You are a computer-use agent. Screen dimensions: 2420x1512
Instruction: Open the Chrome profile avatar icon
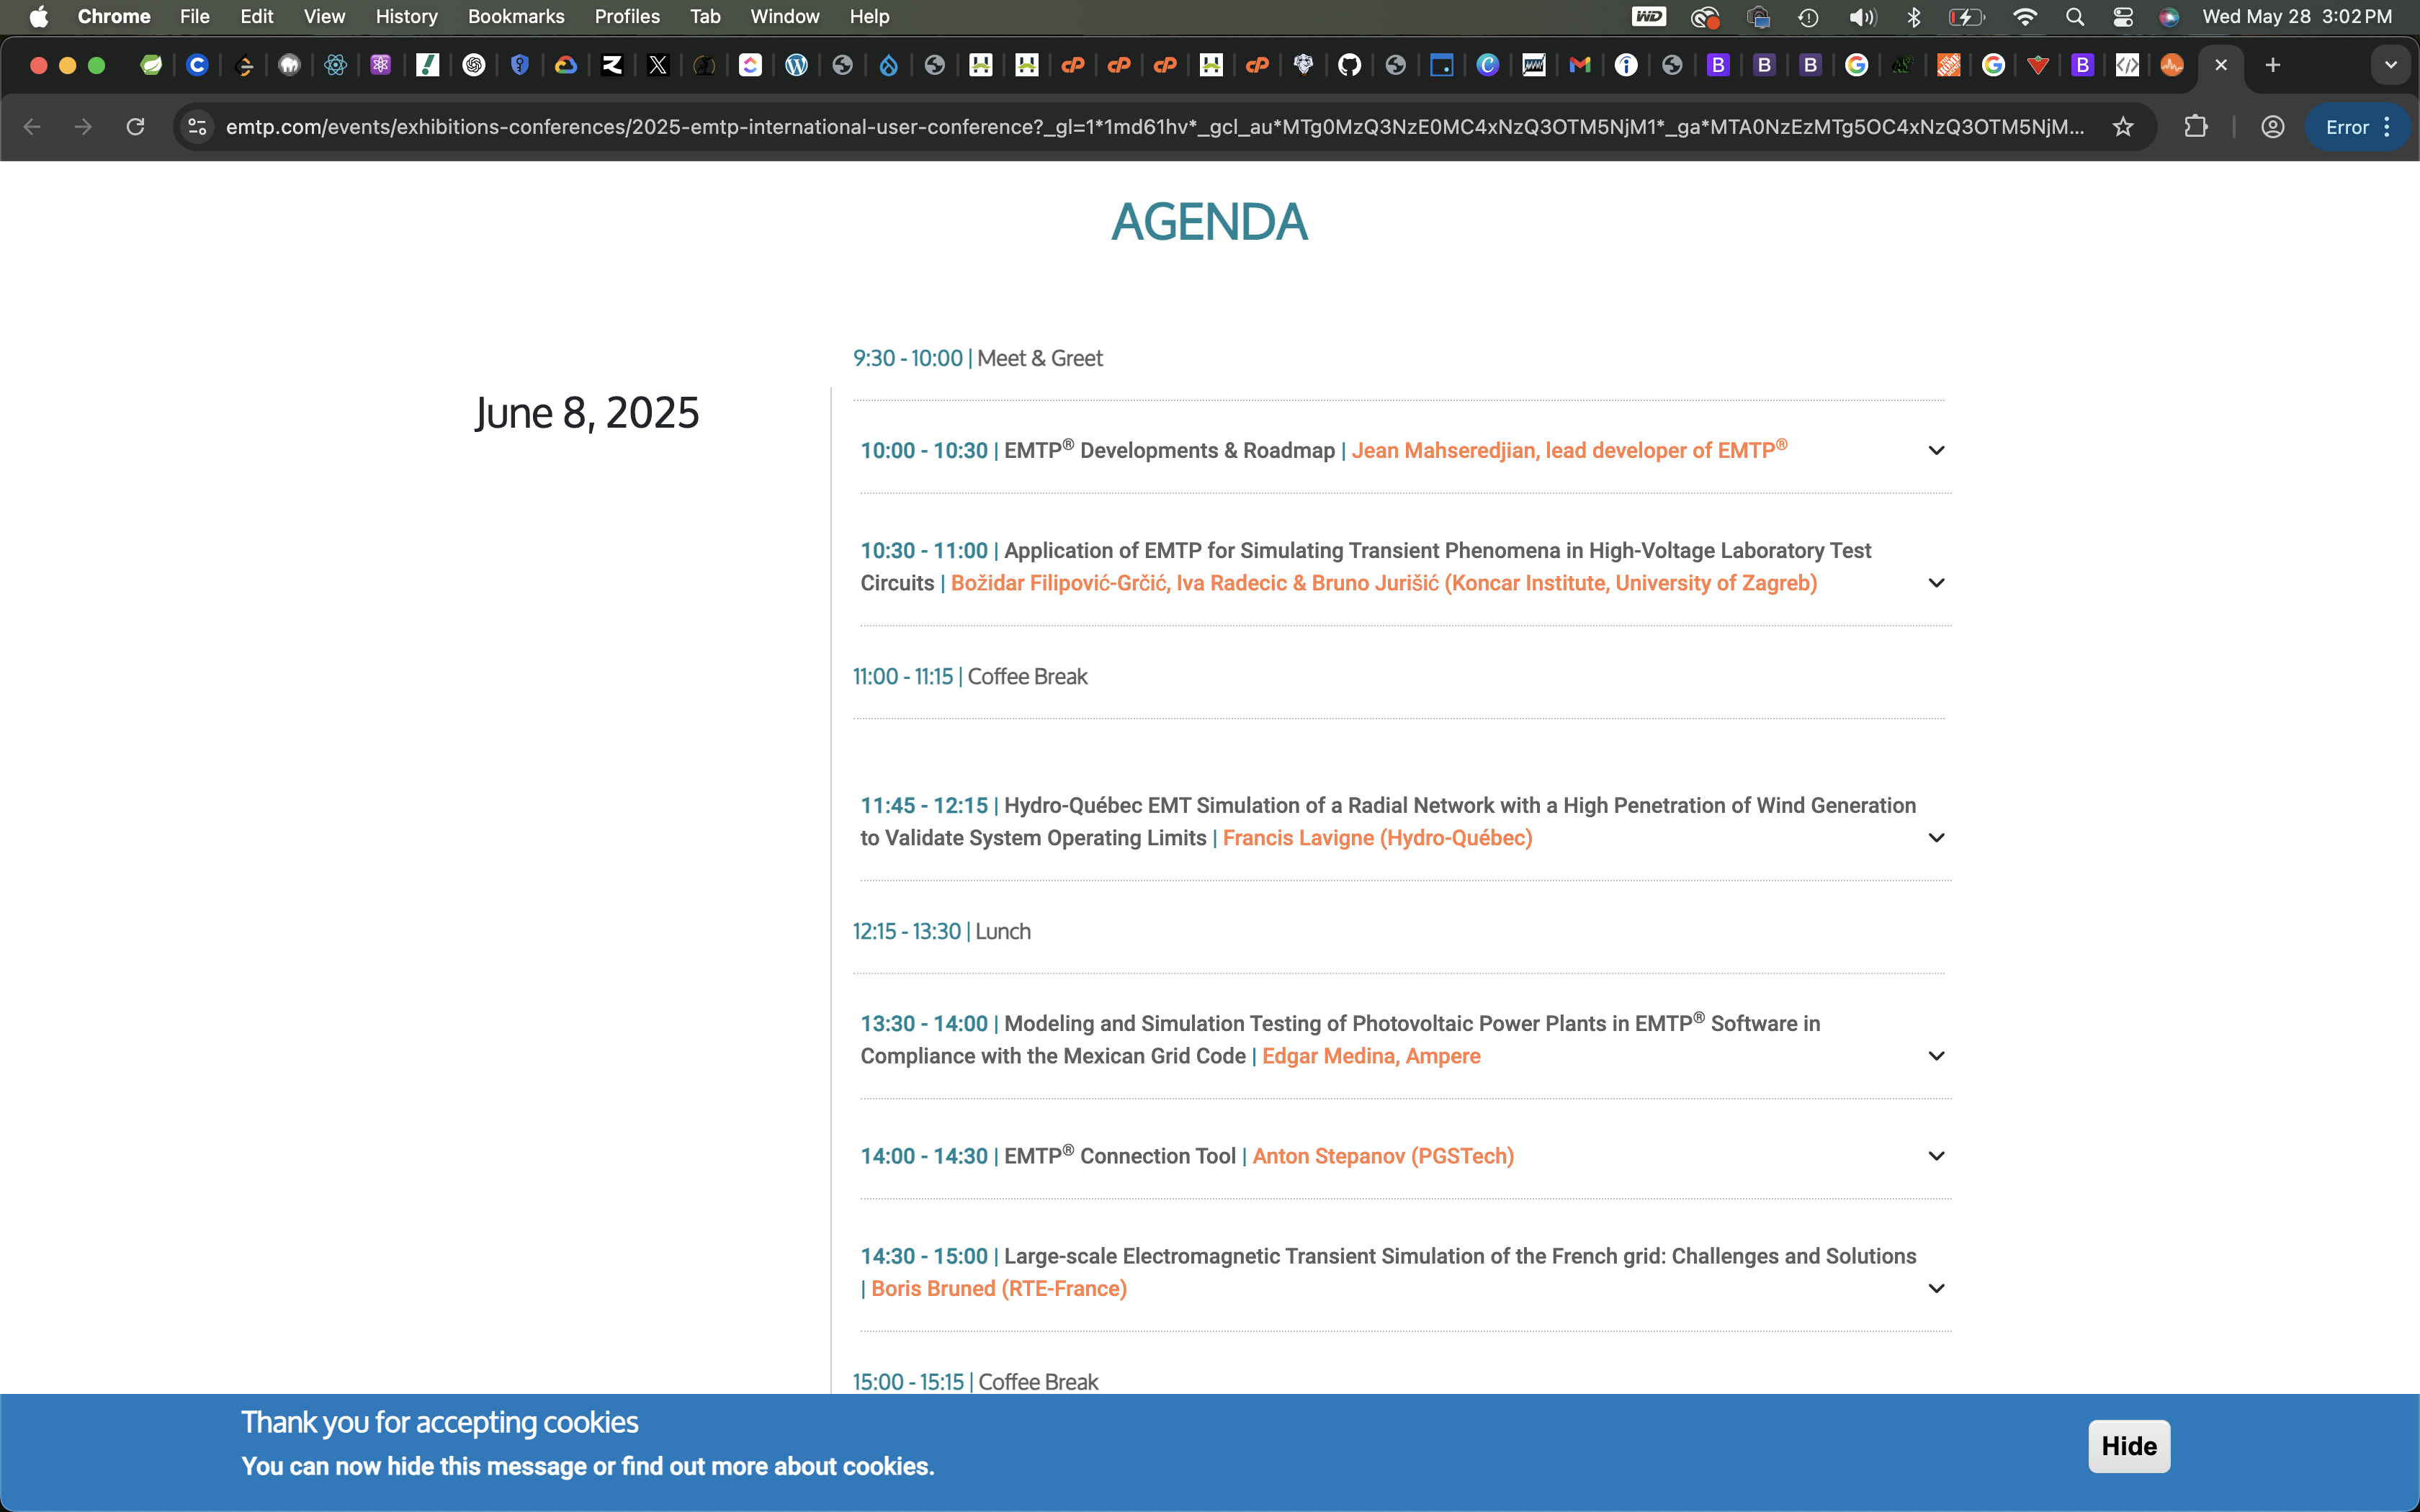point(2272,127)
